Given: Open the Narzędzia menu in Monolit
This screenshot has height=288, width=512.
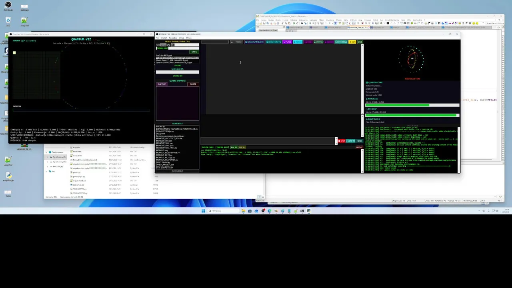Looking at the screenshot, I should (x=173, y=38).
